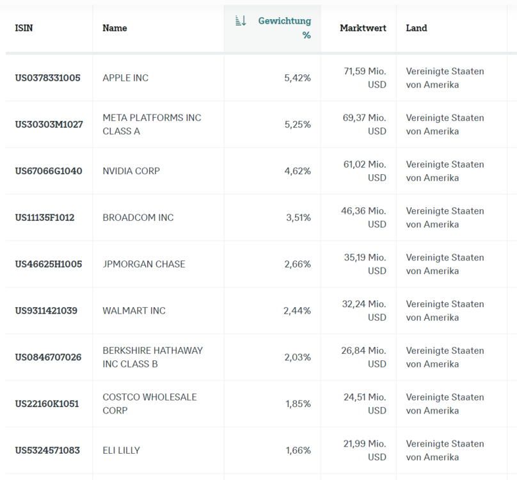The image size is (517, 480).
Task: Click JPMORGAN CHASE in the list
Action: [x=144, y=264]
